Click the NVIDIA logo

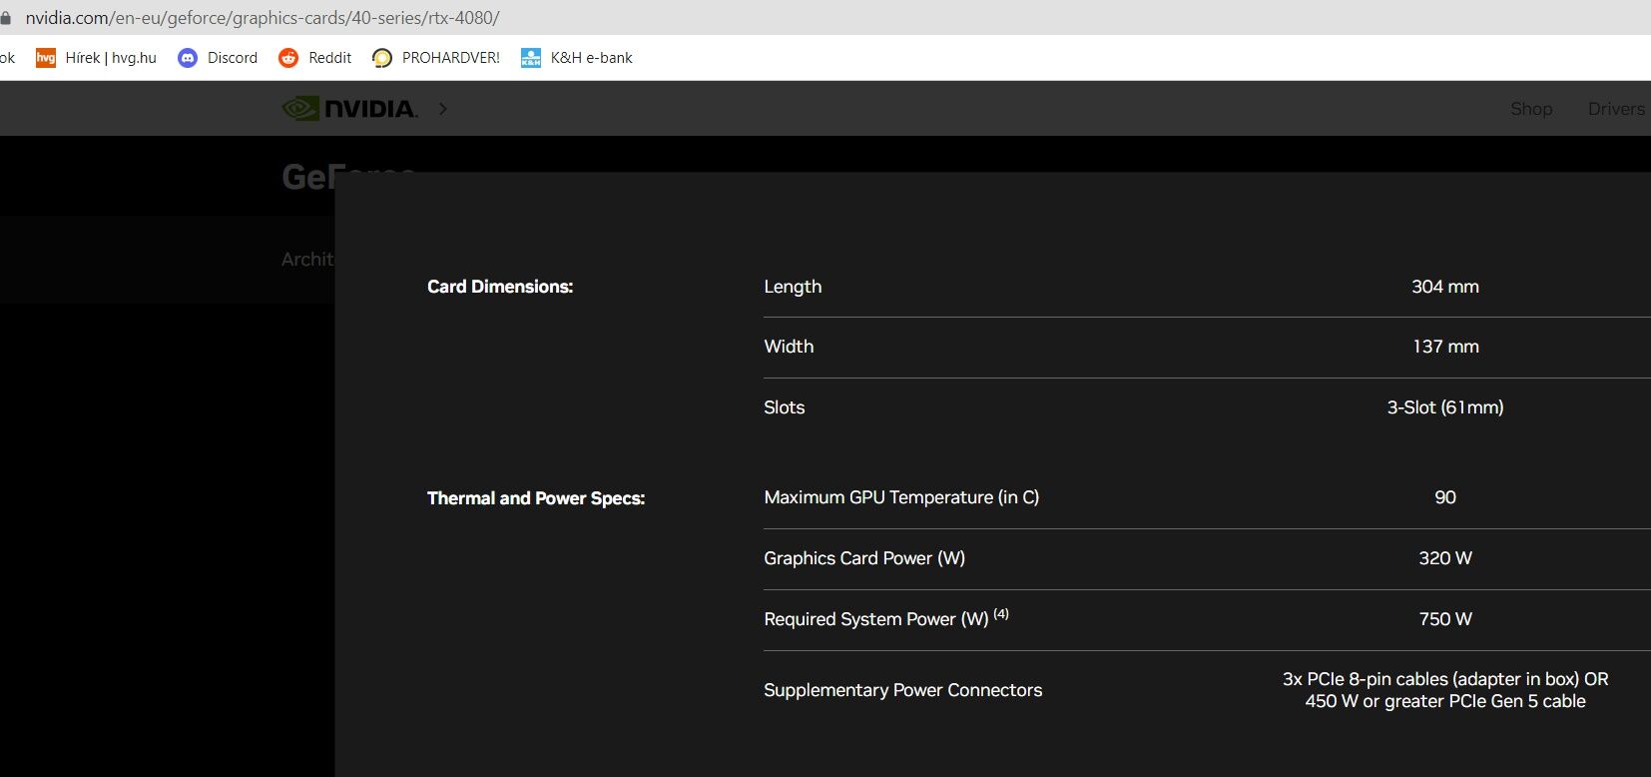coord(349,108)
